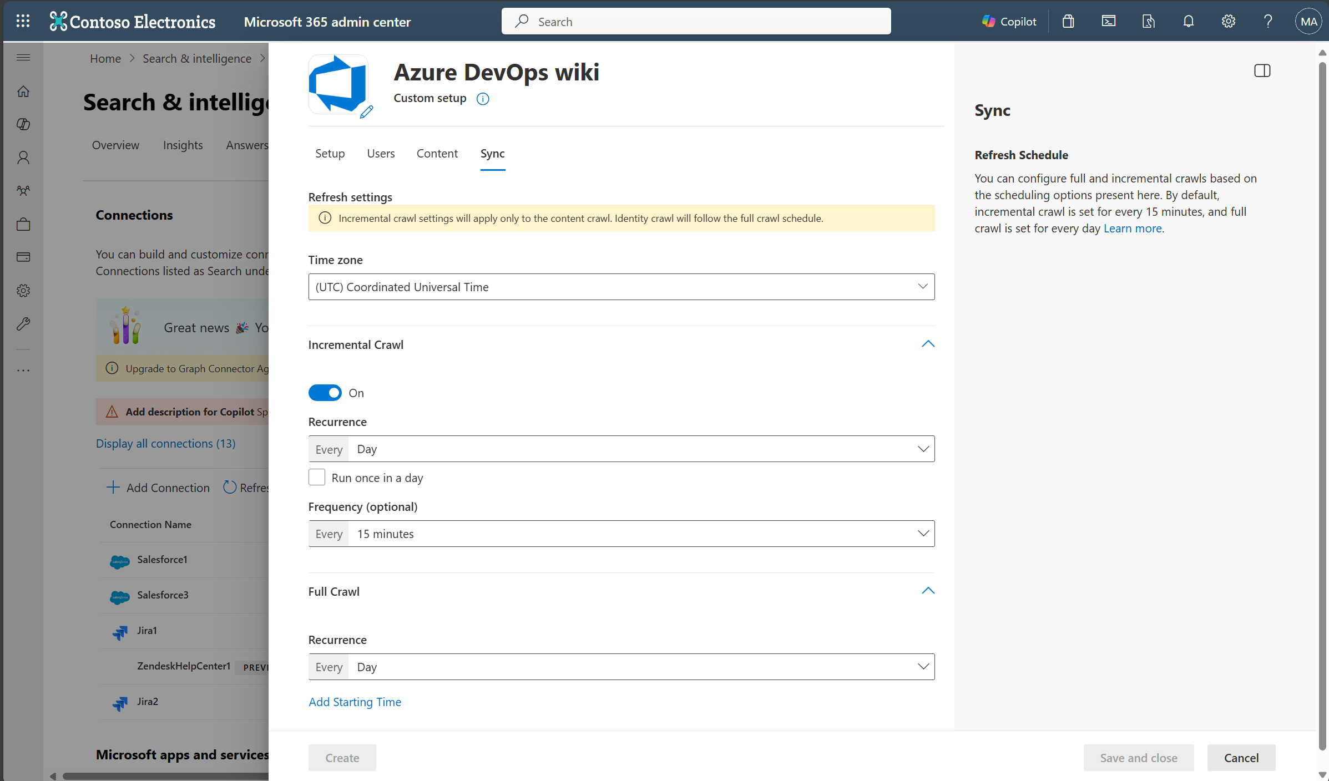Open the app launcher waffle icon
This screenshot has width=1329, height=781.
(x=23, y=21)
